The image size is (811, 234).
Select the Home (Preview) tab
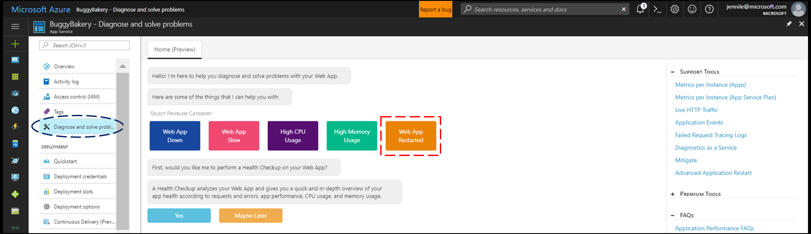point(175,49)
